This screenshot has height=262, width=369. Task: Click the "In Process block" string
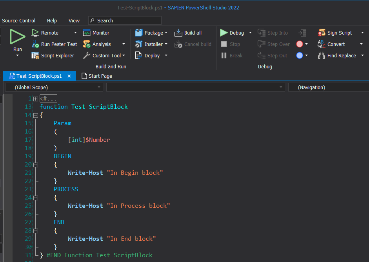click(138, 206)
